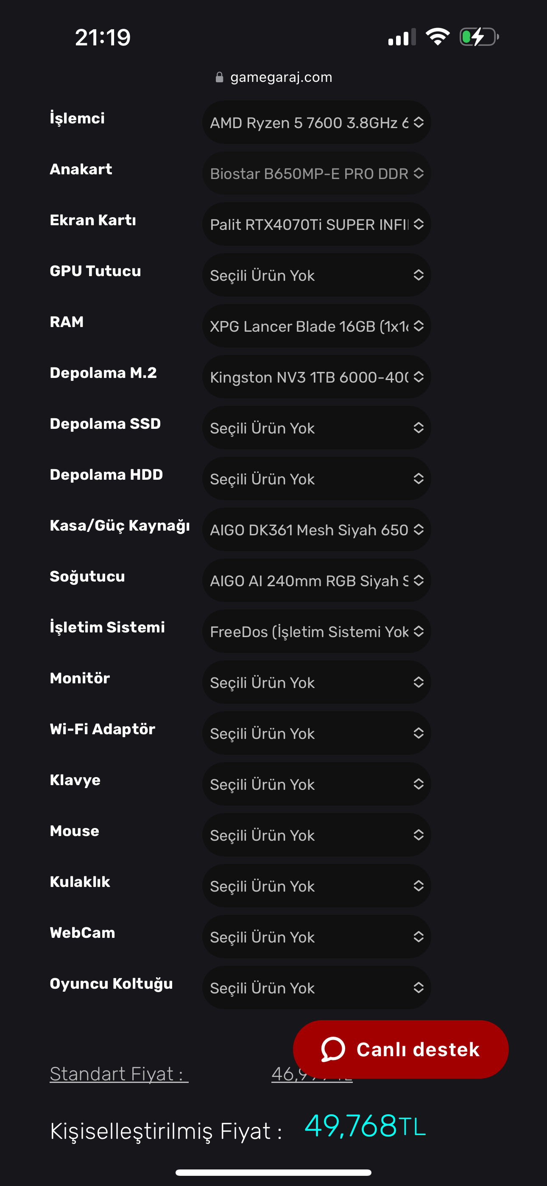Click the Standart Fiyat link
547x1186 pixels.
119,1074
